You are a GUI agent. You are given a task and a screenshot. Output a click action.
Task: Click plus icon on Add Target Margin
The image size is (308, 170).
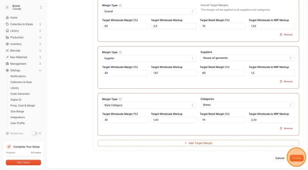click(186, 143)
